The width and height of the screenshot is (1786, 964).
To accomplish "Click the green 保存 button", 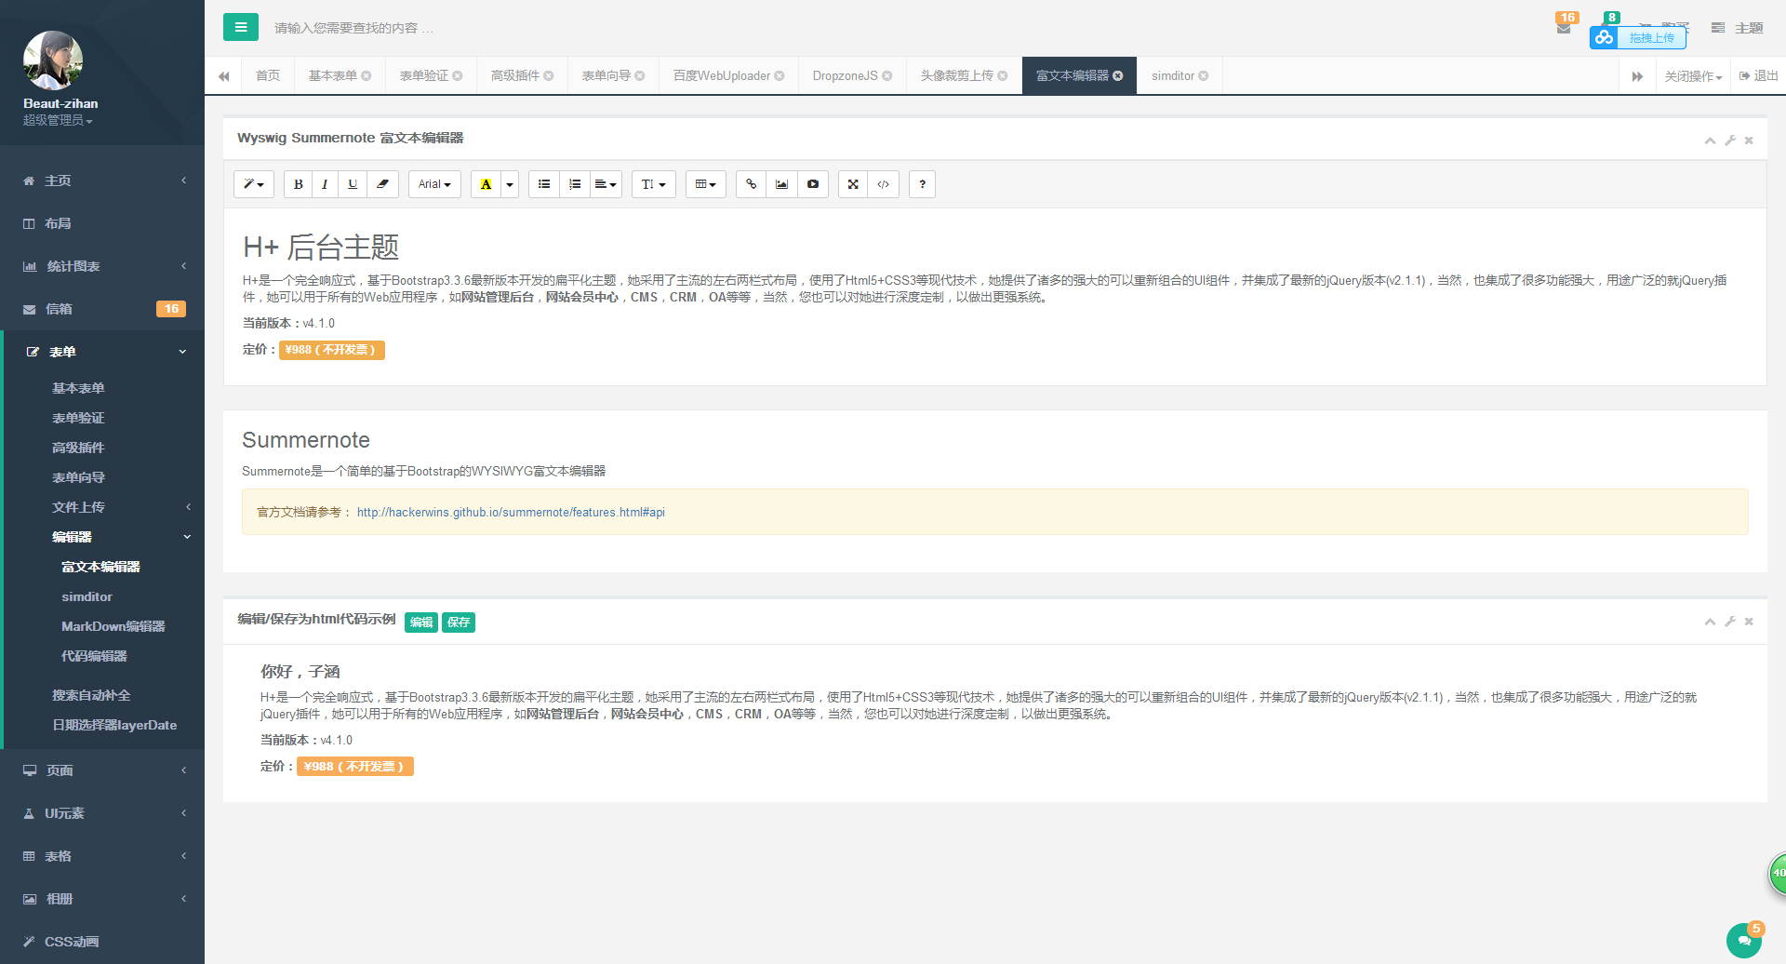I will click(459, 623).
